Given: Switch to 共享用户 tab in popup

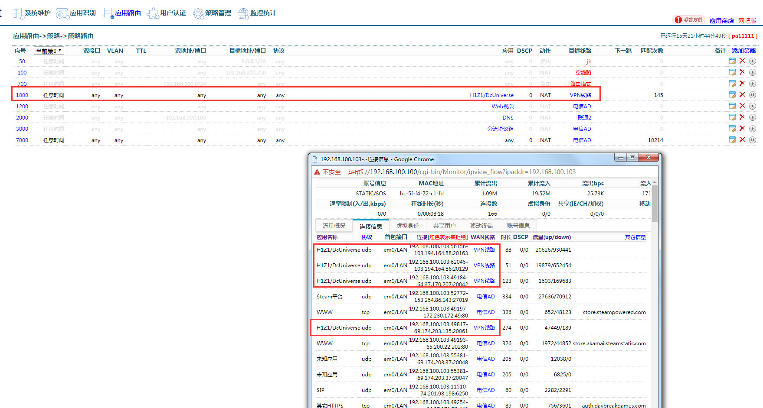Looking at the screenshot, I should (x=445, y=226).
